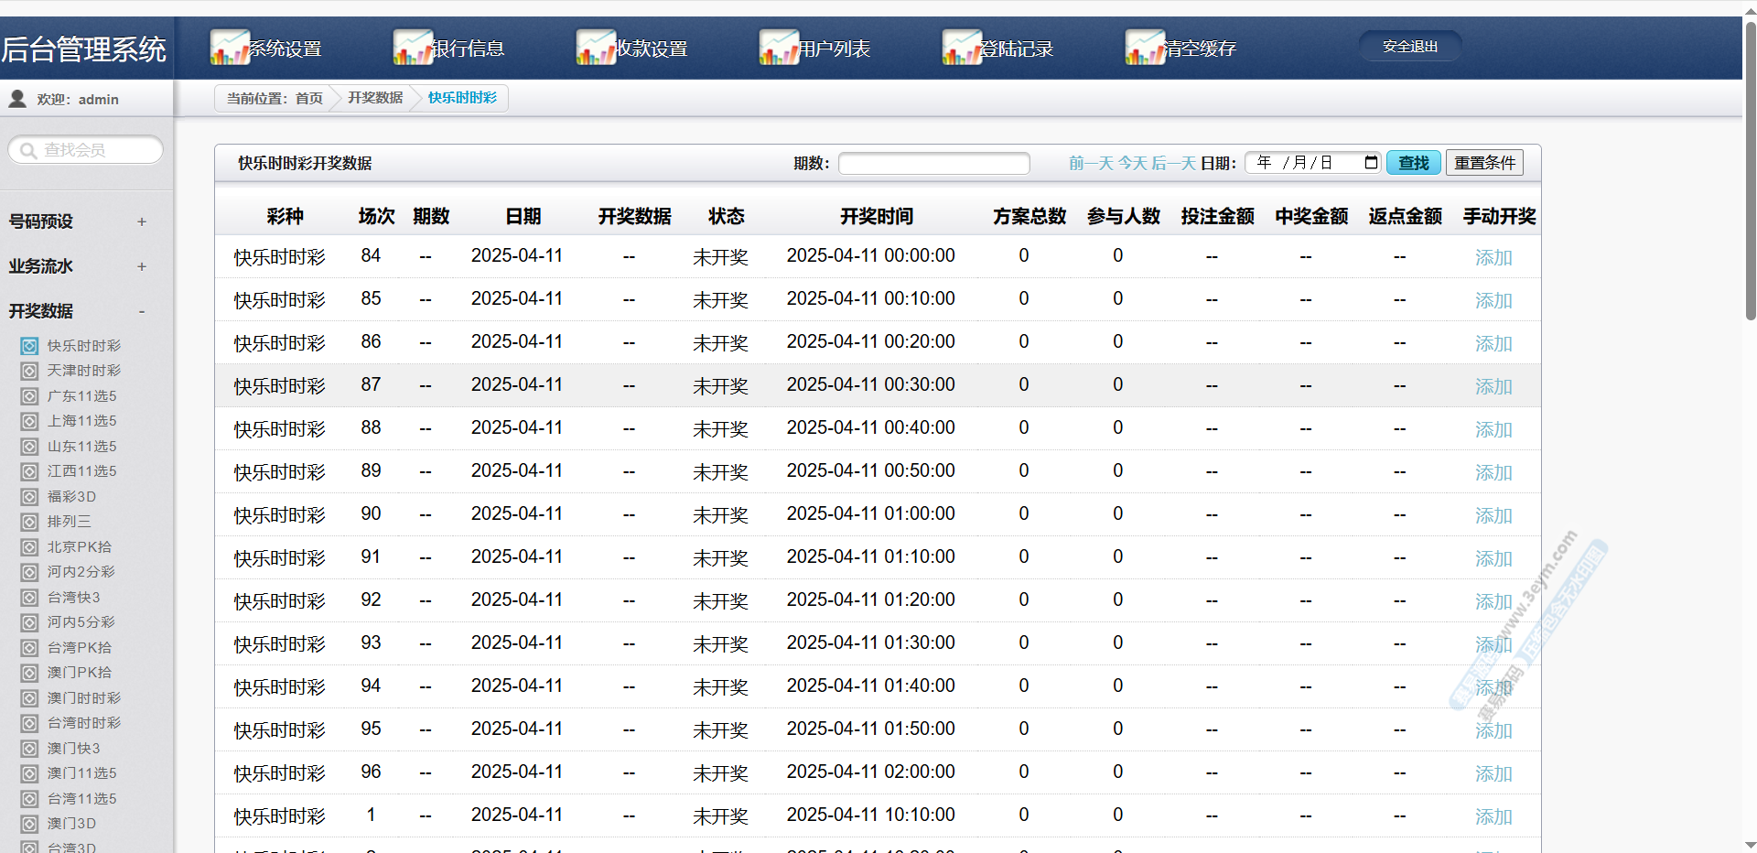Click the 银行信息 chart icon
Viewport: 1757px width, 853px height.
tap(413, 48)
